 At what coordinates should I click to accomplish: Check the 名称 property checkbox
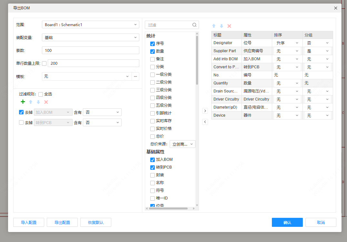click(x=153, y=183)
